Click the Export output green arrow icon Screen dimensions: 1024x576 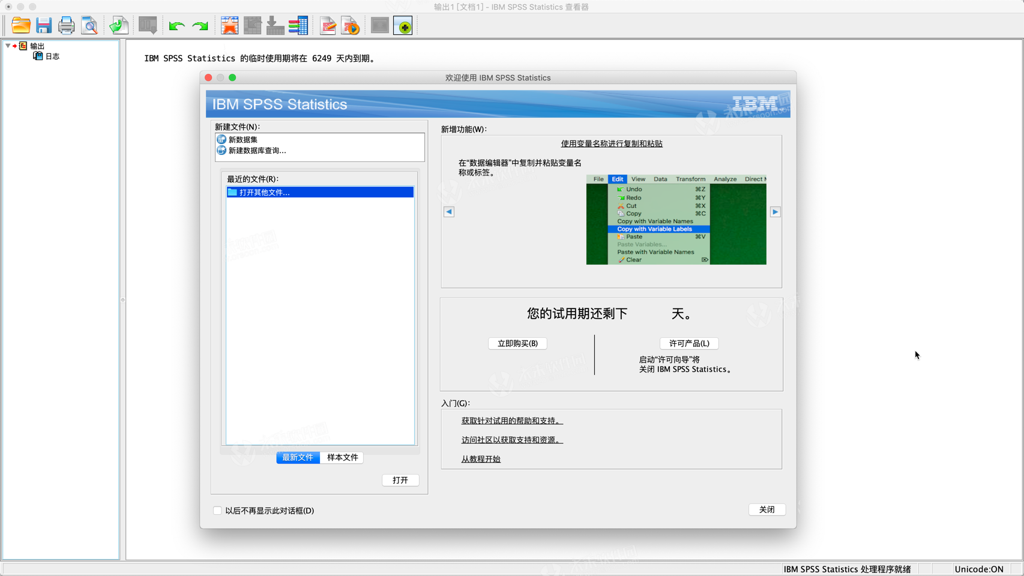[x=118, y=26]
